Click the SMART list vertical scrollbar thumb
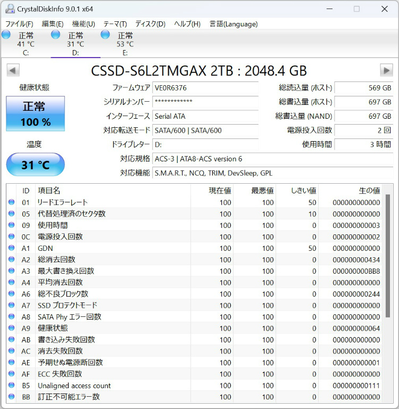The image size is (399, 409). (x=388, y=256)
